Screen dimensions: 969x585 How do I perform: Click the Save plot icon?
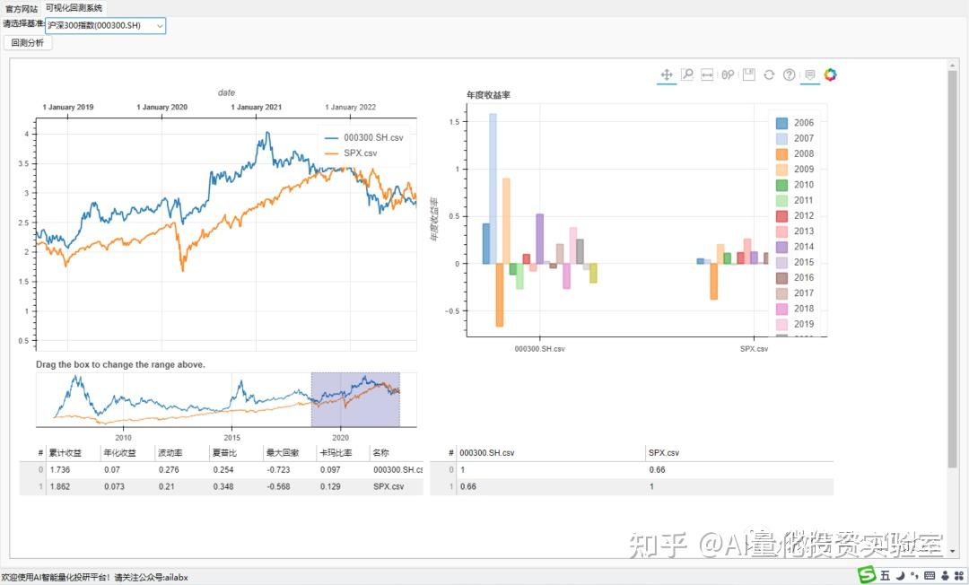pos(750,74)
